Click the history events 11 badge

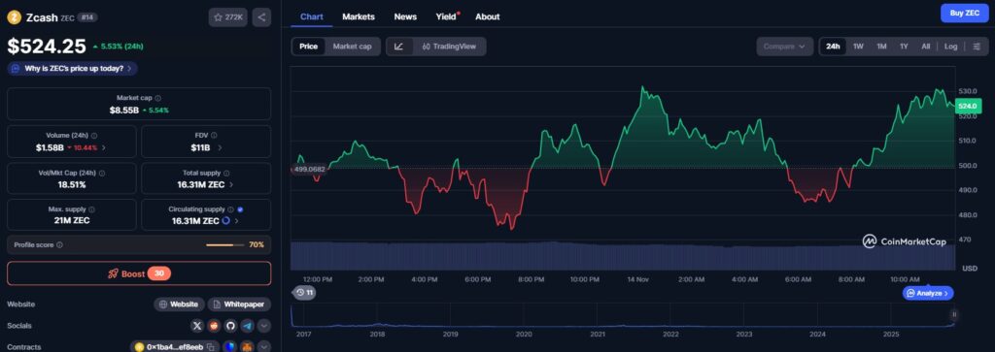(304, 293)
